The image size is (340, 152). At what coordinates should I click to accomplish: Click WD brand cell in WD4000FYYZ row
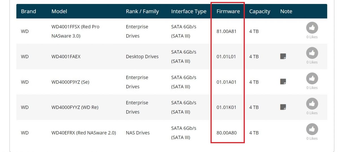pos(25,107)
